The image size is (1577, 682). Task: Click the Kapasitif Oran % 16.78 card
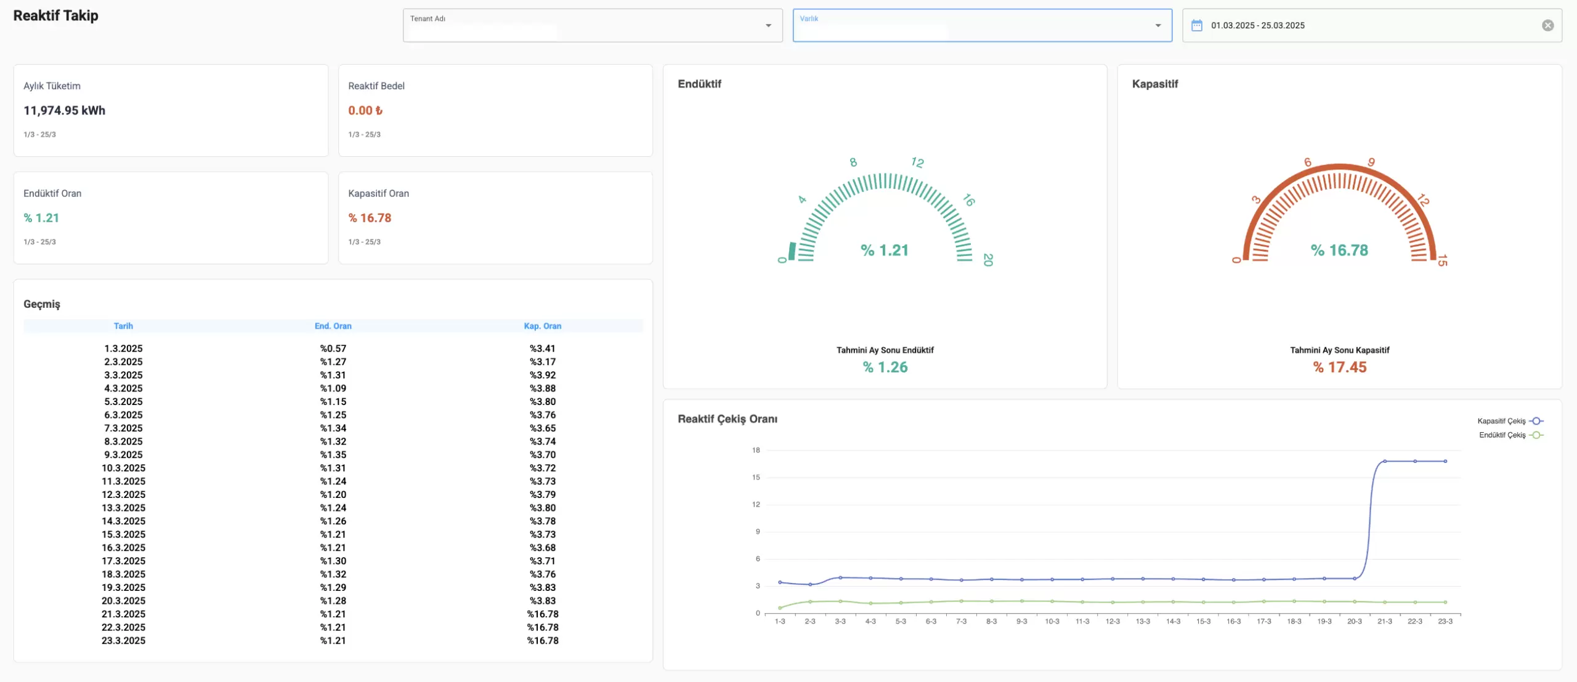click(x=495, y=218)
